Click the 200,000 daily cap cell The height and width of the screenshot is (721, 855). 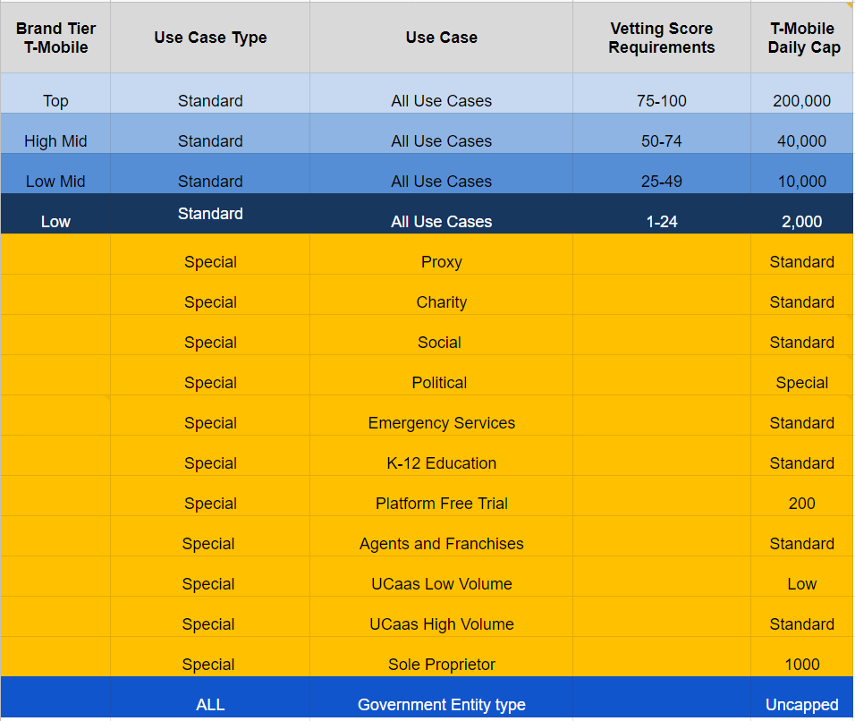tap(802, 93)
